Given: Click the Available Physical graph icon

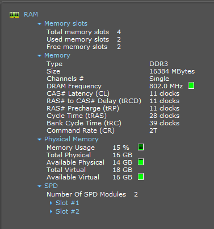Looking at the screenshot, I should tap(141, 162).
